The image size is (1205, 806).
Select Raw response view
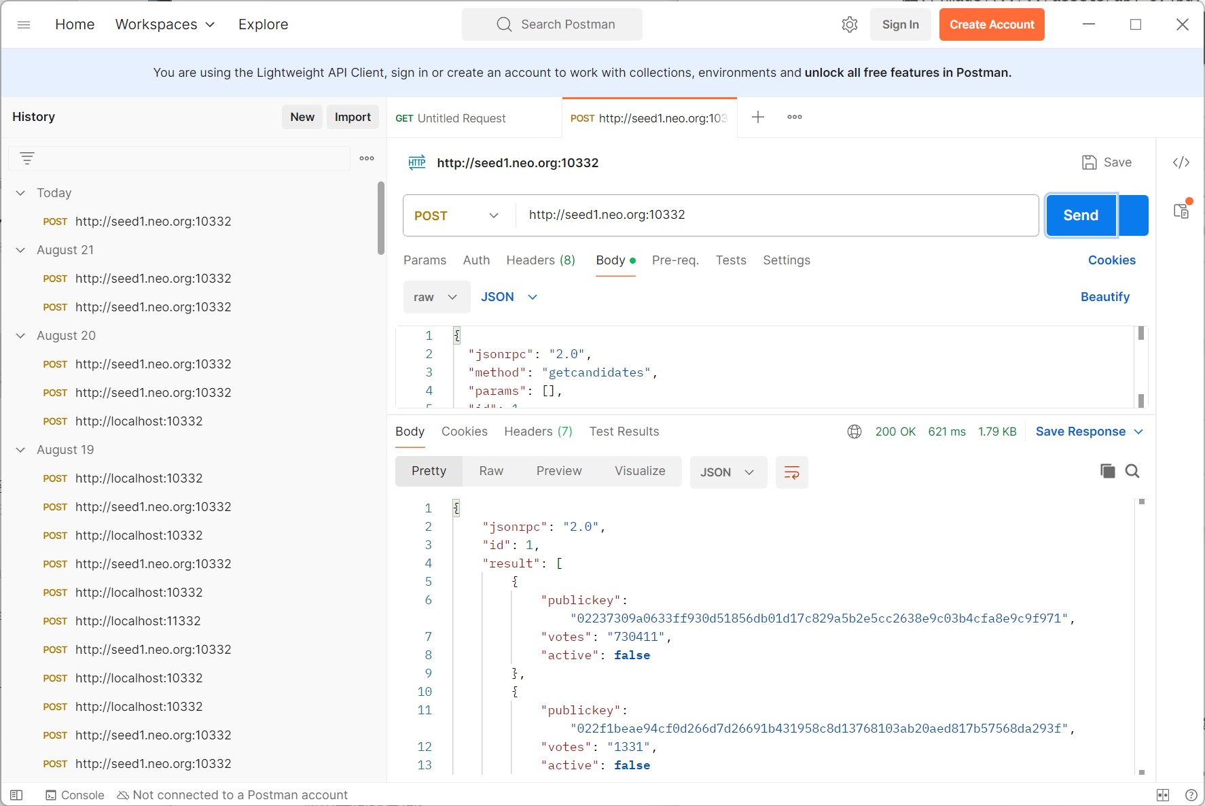[x=491, y=471]
